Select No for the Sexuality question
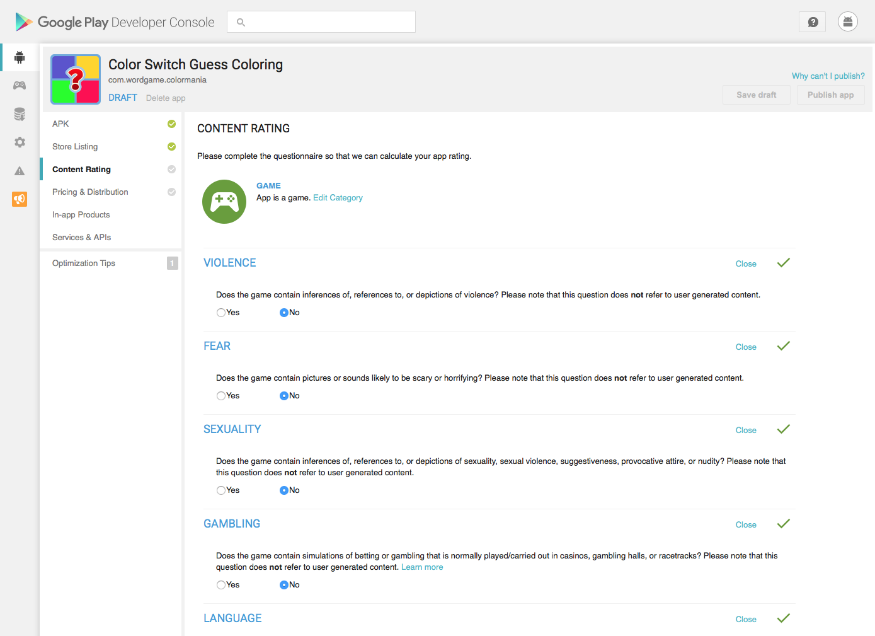Viewport: 875px width, 636px height. point(284,490)
